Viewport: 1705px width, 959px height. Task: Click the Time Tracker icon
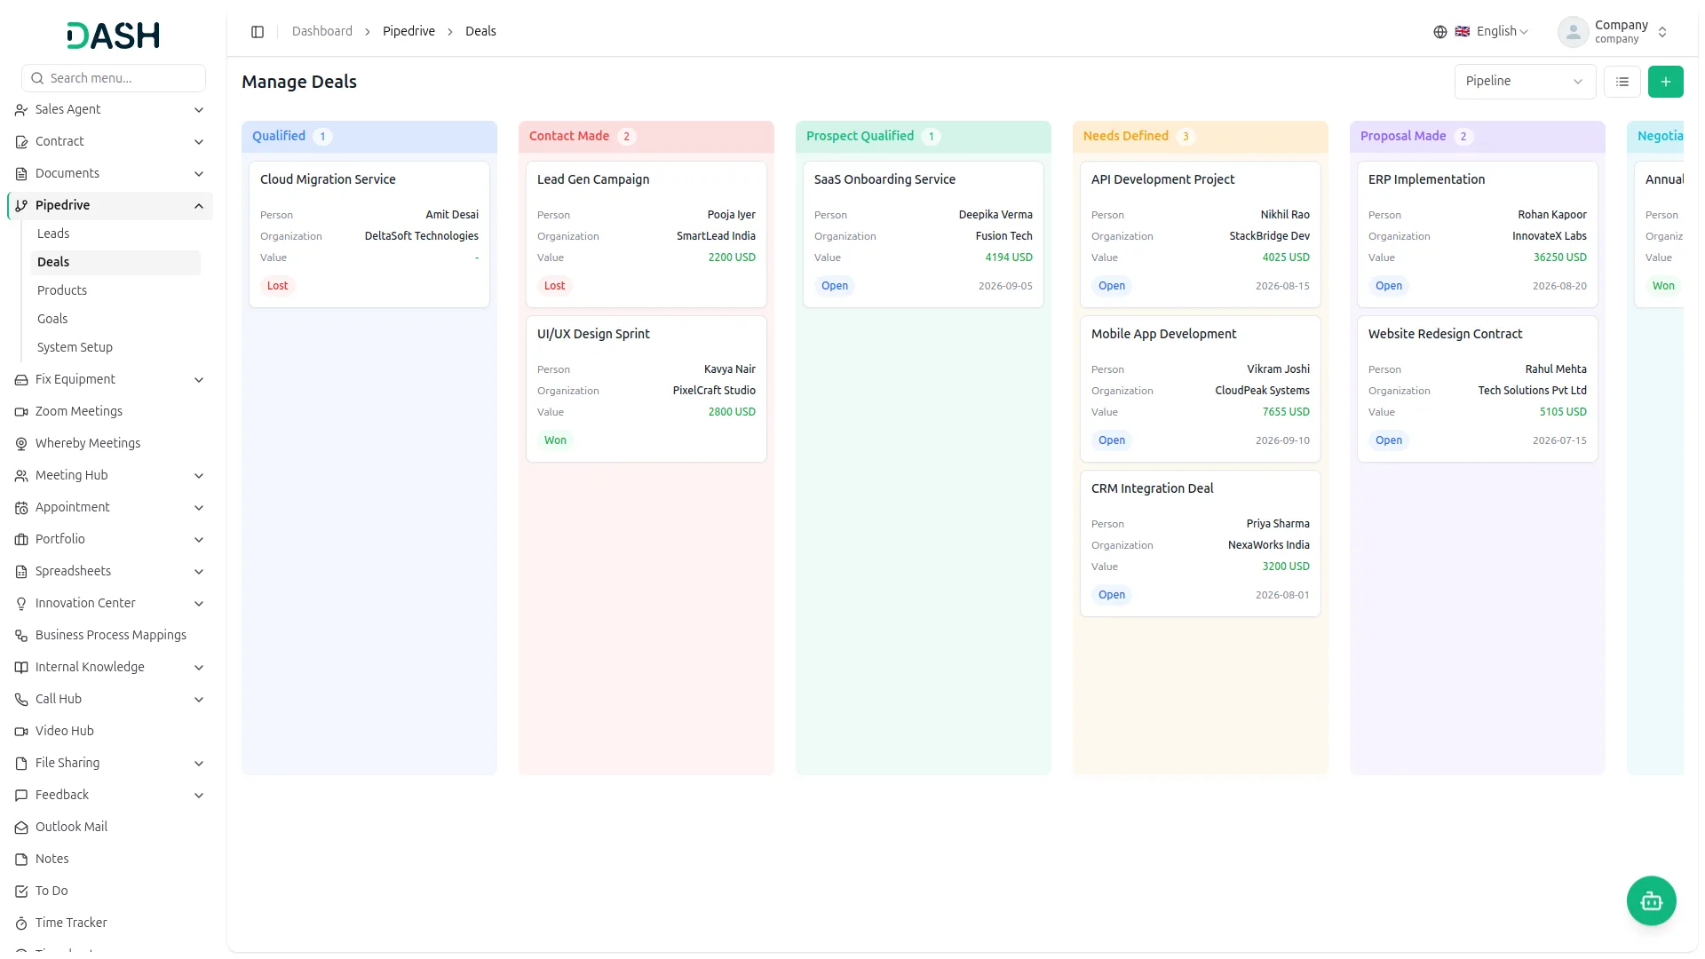point(21,923)
